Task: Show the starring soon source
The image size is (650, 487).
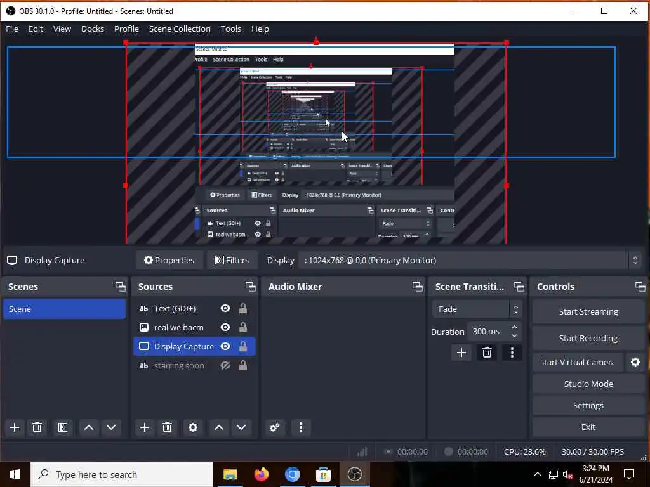Action: coord(225,366)
